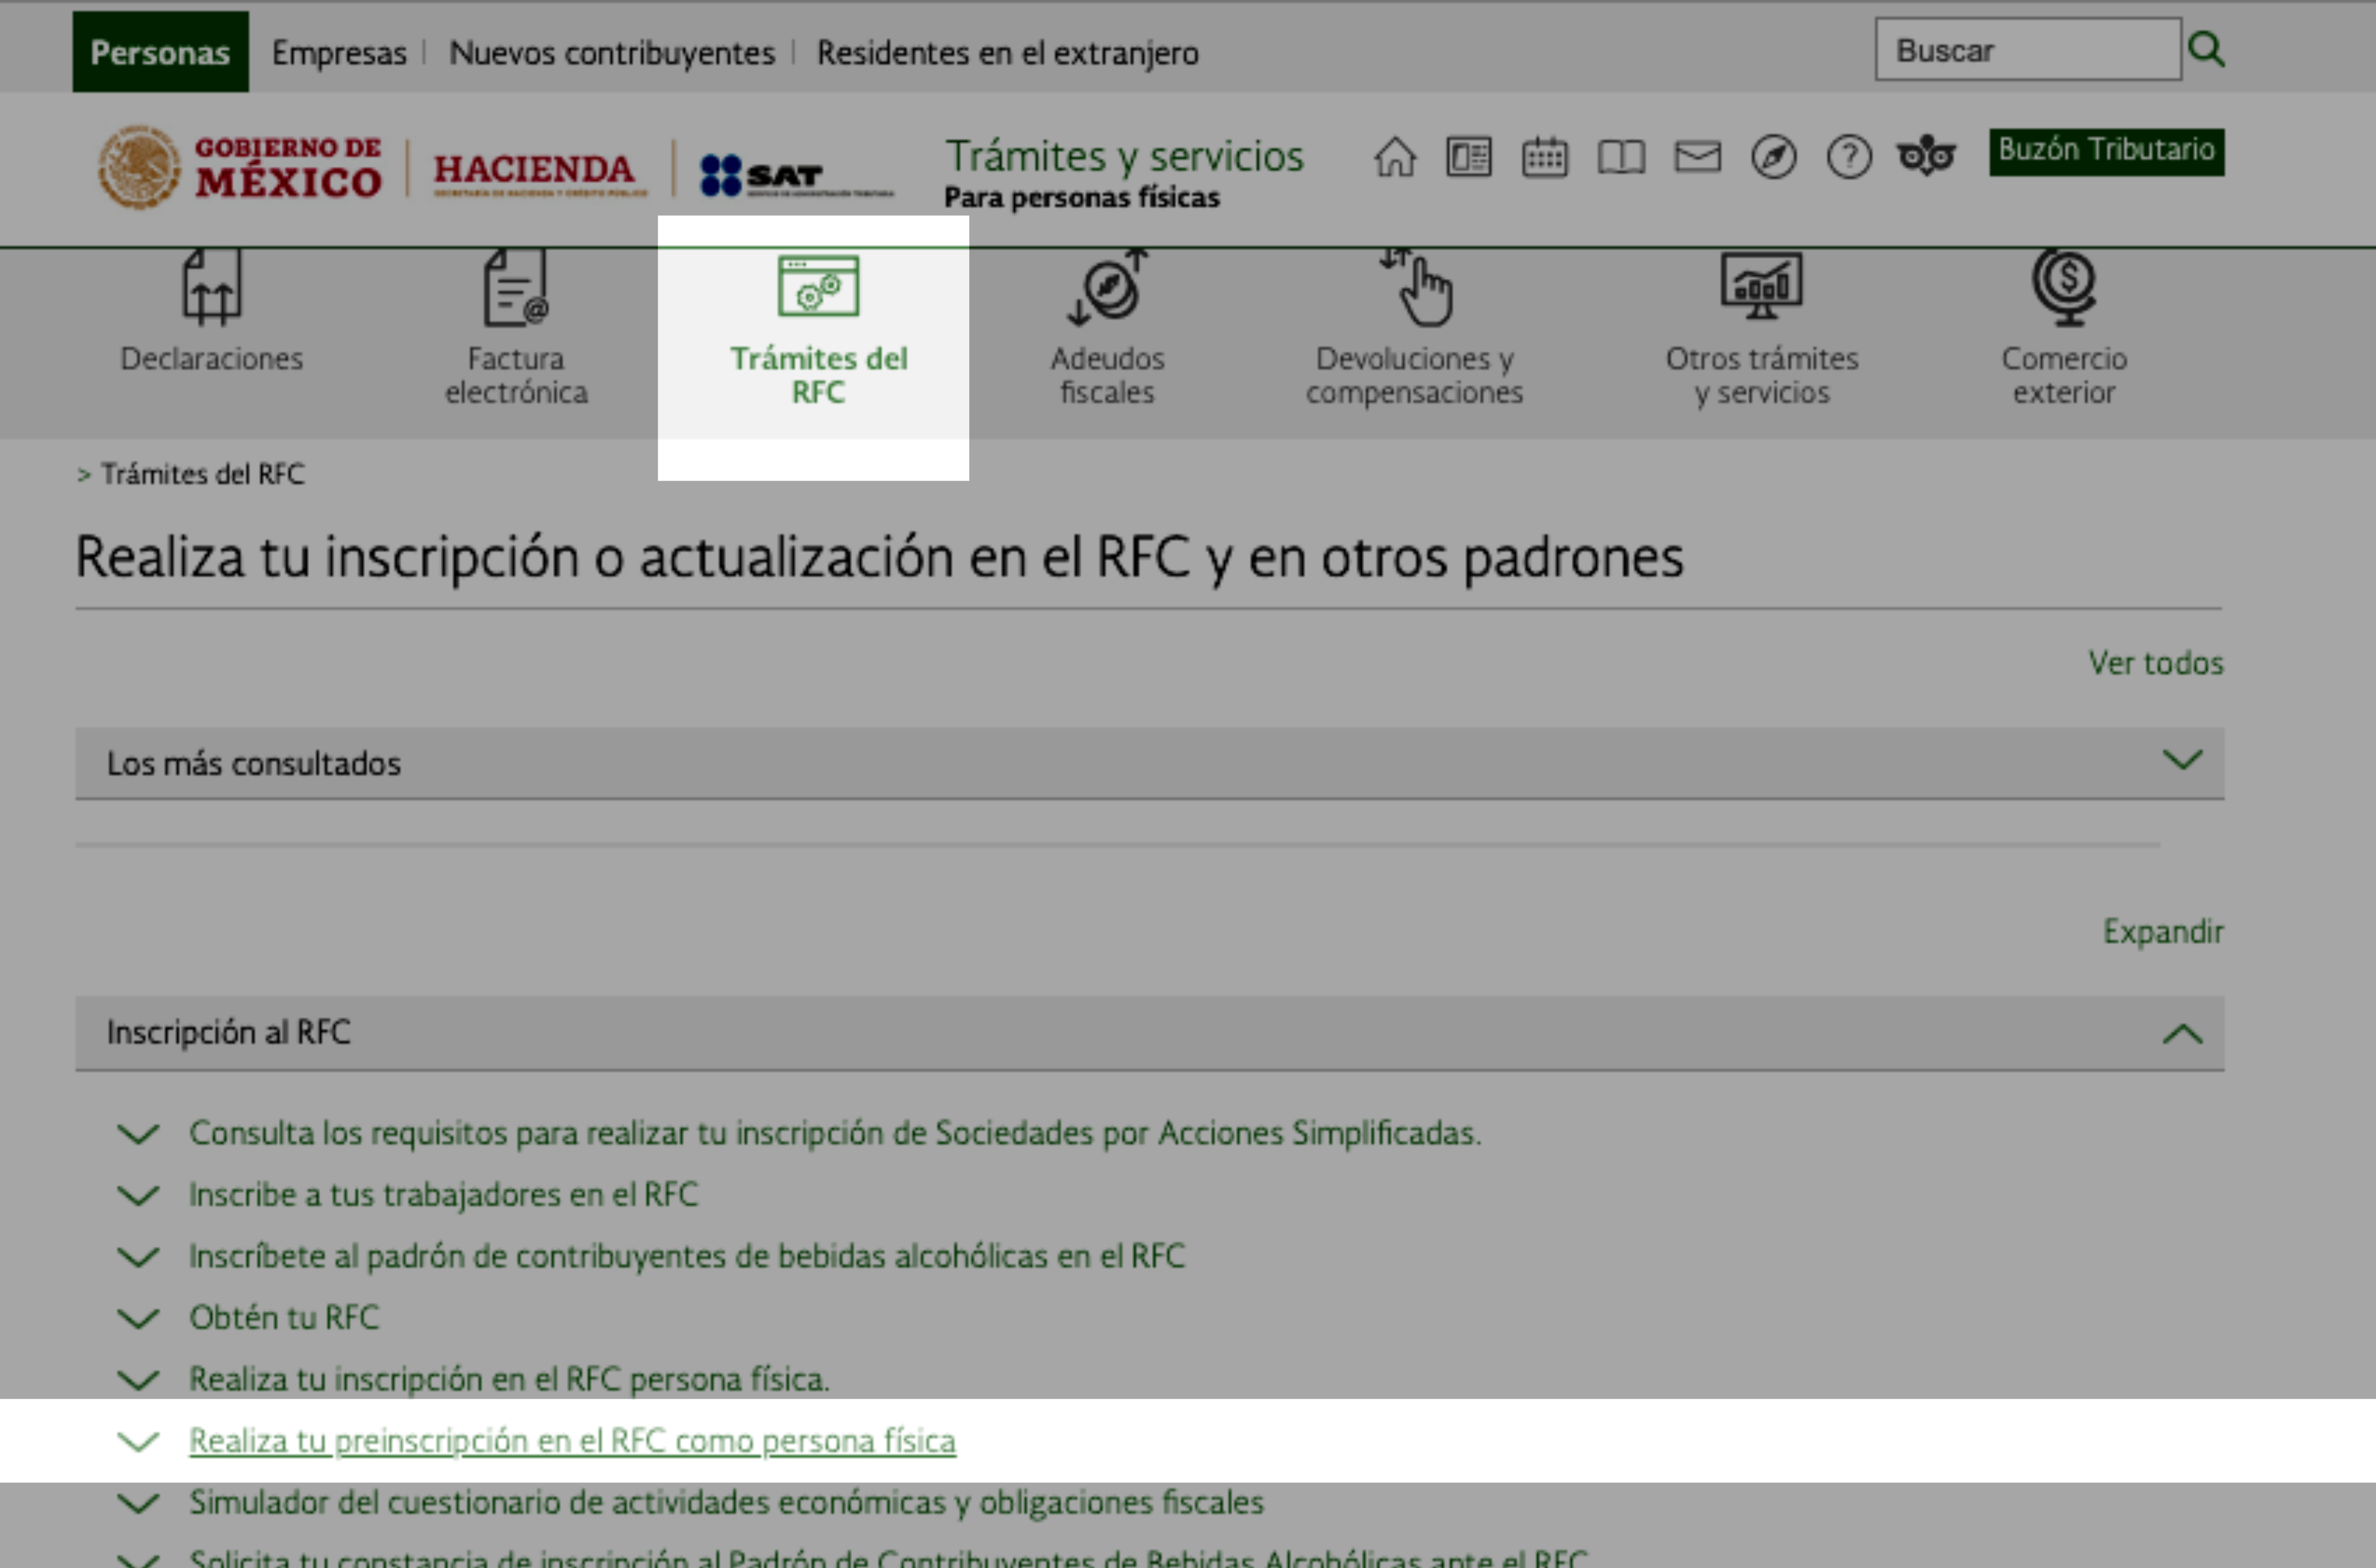Click the Trámites del RFC breadcrumb
Image resolution: width=2376 pixels, height=1568 pixels.
pos(202,474)
